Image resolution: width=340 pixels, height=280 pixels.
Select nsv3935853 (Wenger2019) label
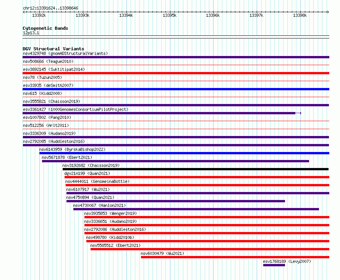[110, 213]
